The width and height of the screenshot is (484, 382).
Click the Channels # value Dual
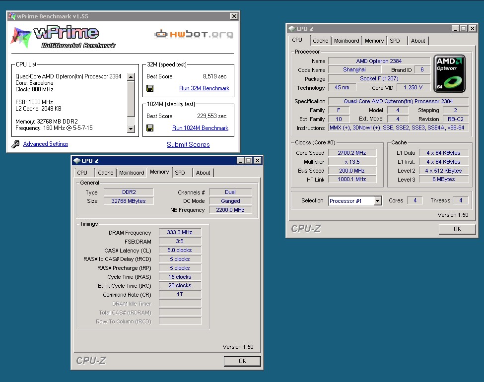click(230, 192)
